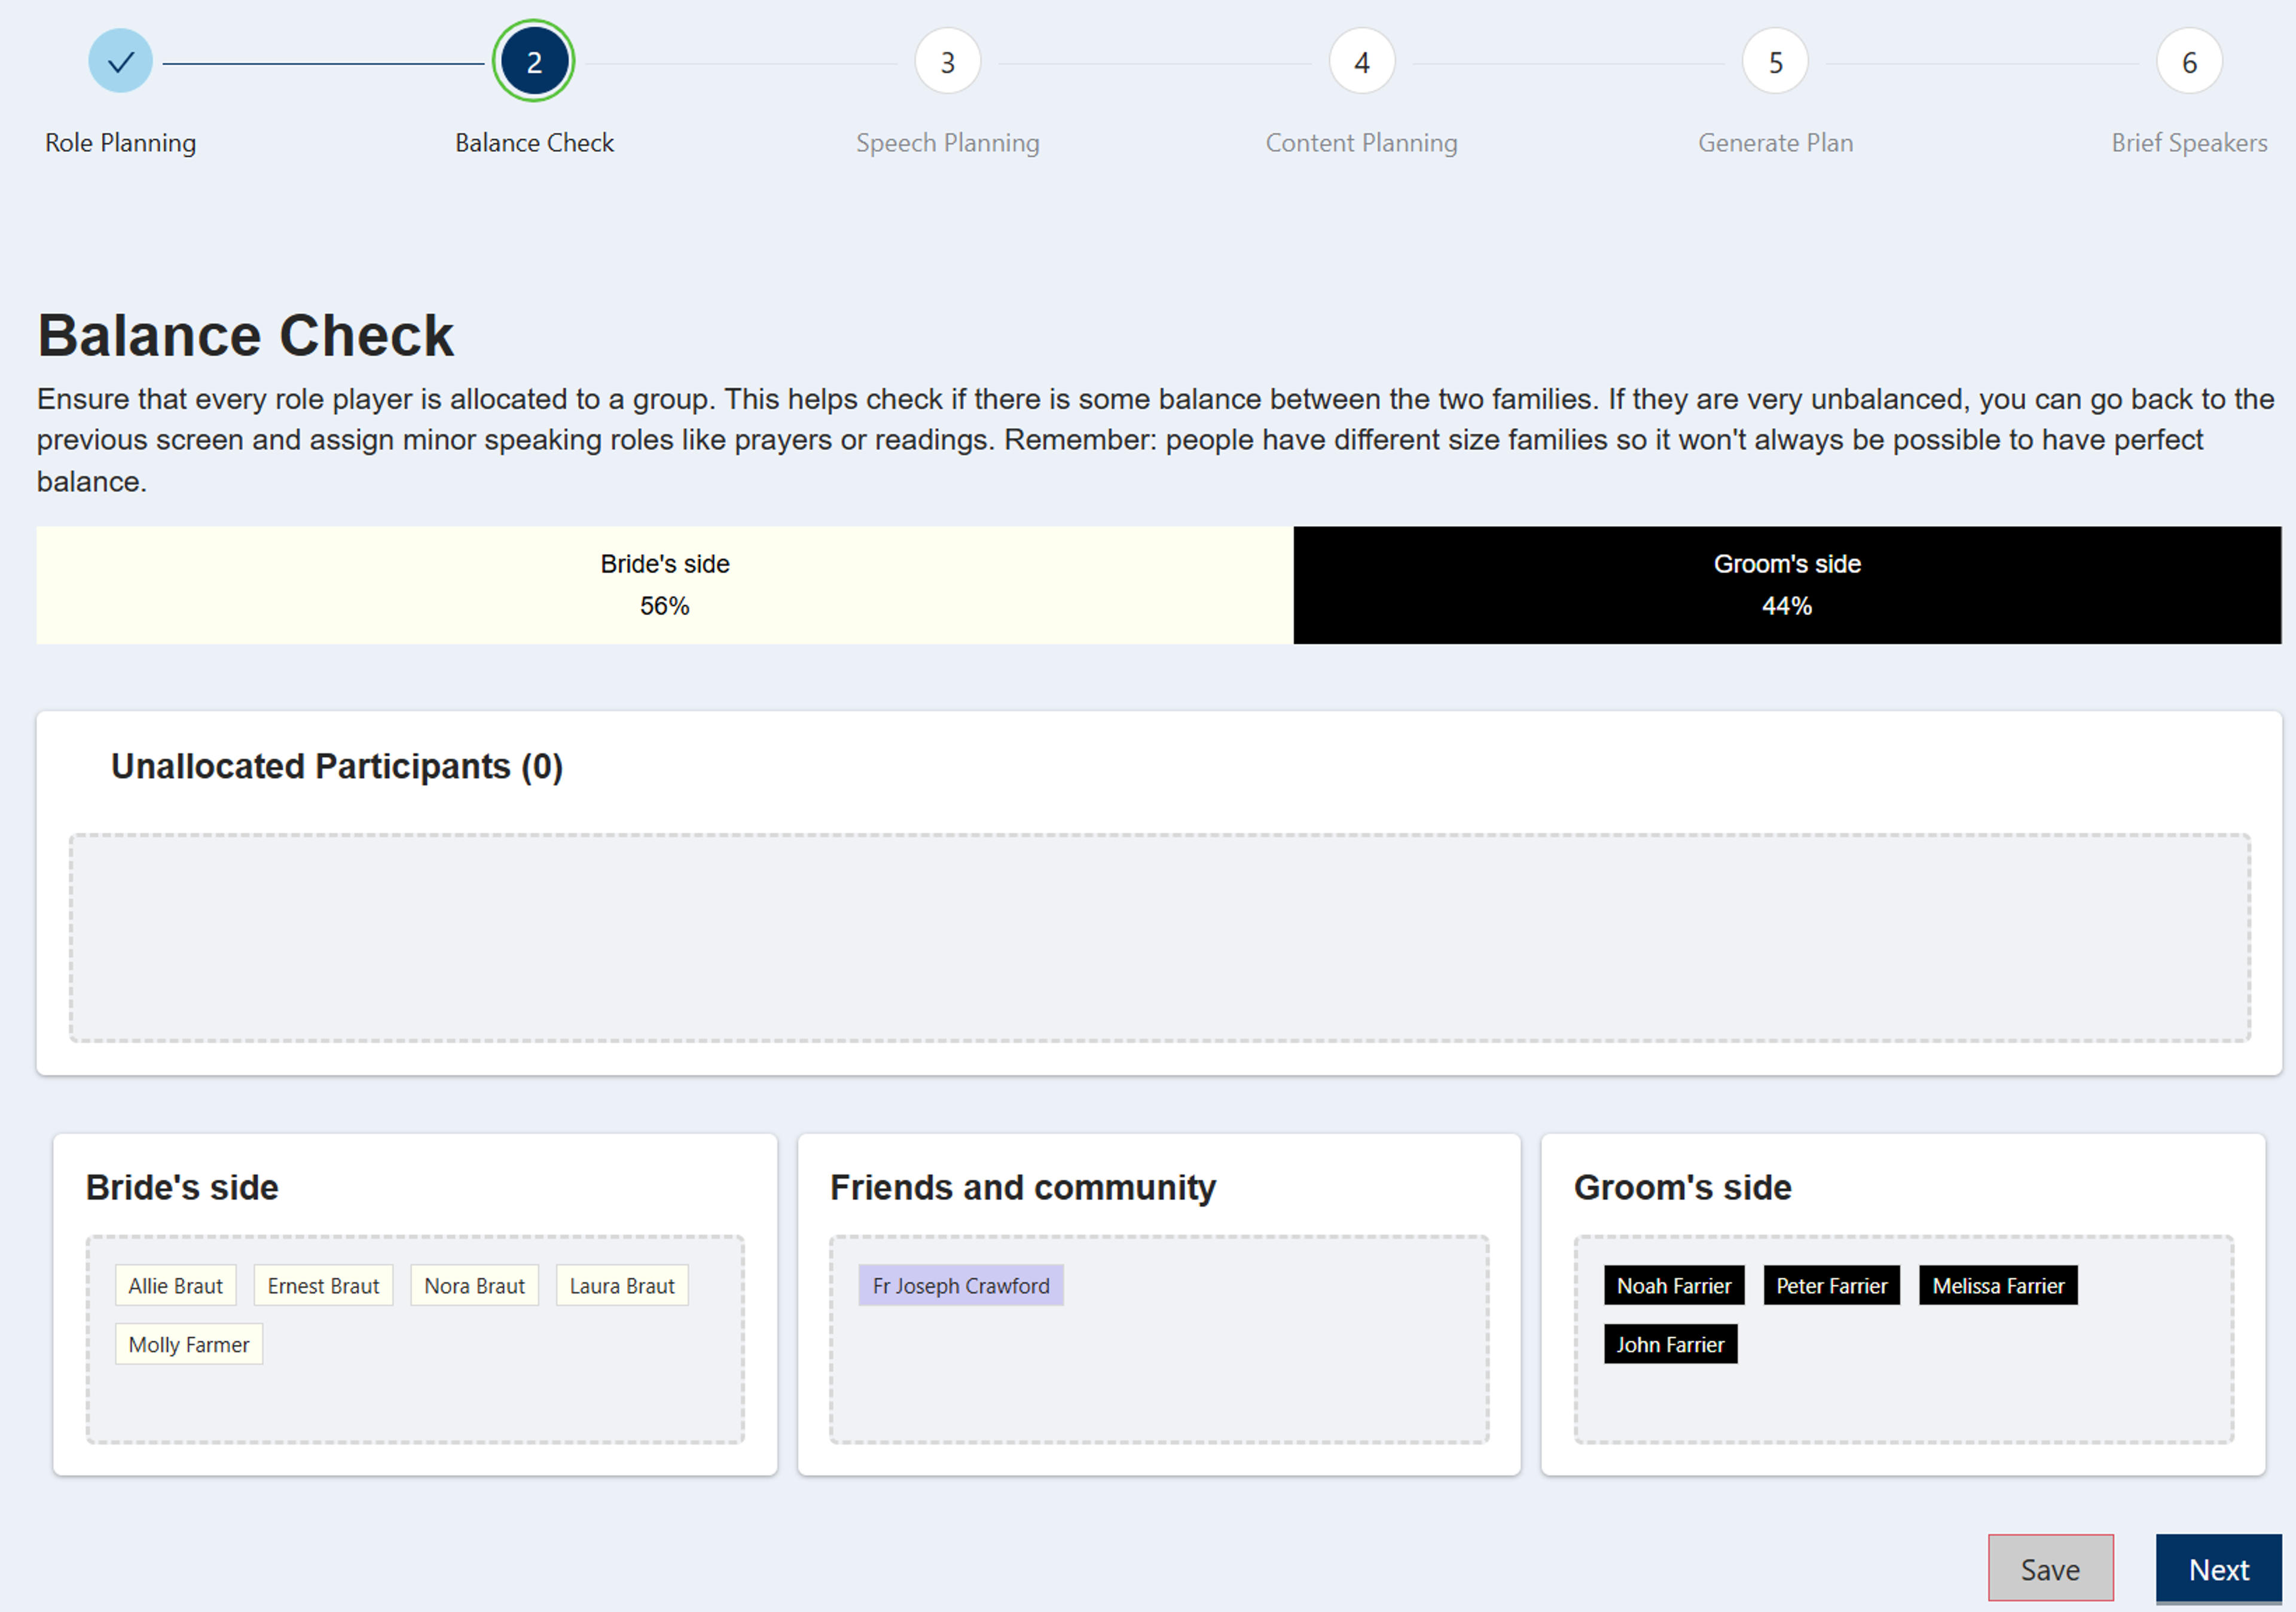Click the Balance Check step label
Image resolution: width=2296 pixels, height=1612 pixels.
click(x=534, y=143)
